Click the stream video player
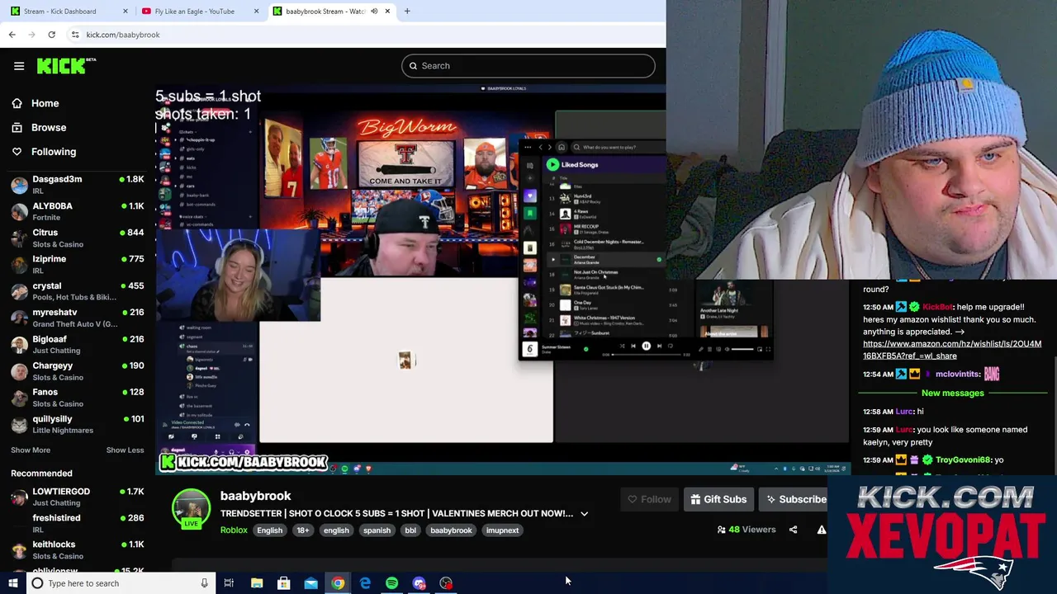 (x=502, y=279)
